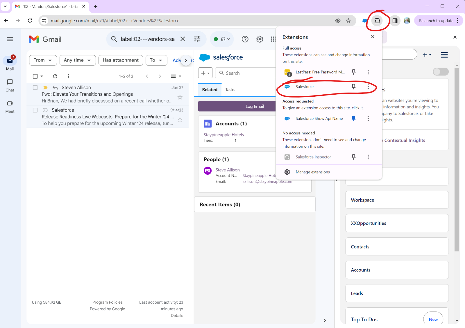The image size is (465, 328).
Task: Open Chrome Extensions puzzle icon
Action: tap(377, 21)
